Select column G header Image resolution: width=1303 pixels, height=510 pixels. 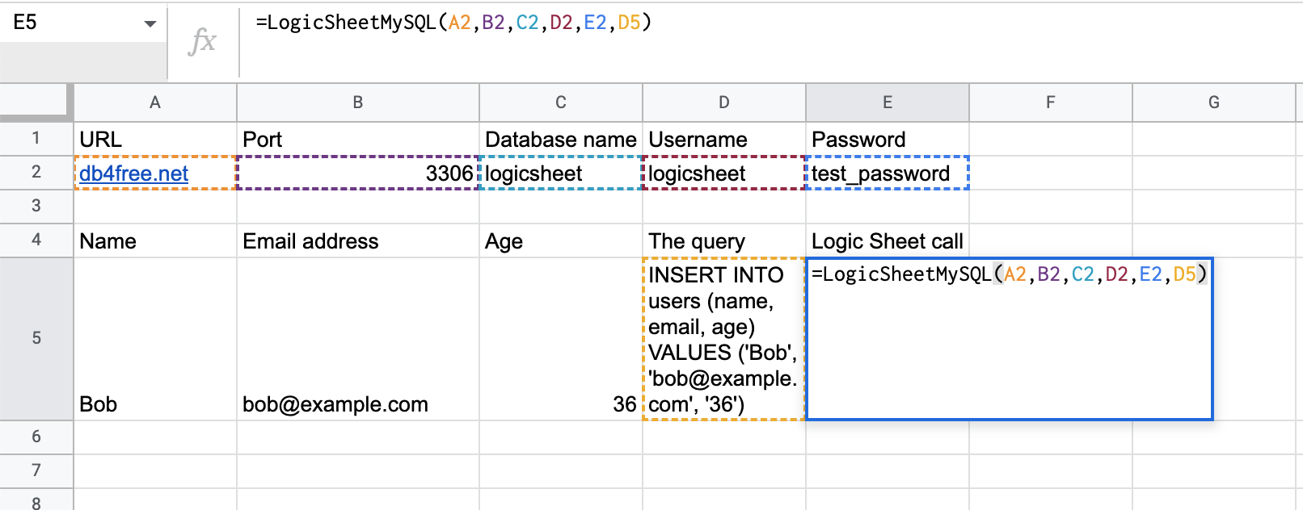(1213, 102)
